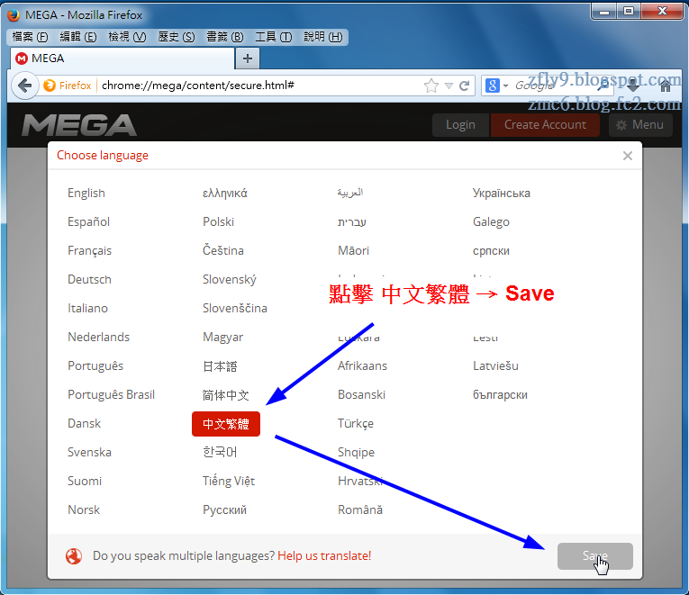
Task: Open the Help us translate link
Action: pos(324,556)
